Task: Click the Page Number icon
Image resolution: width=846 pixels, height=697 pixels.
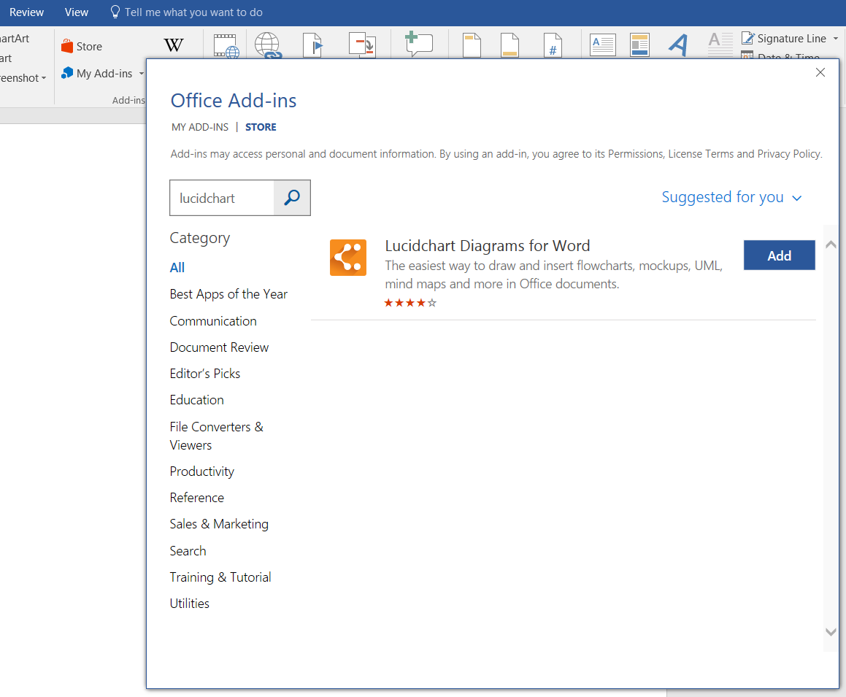Action: point(553,45)
